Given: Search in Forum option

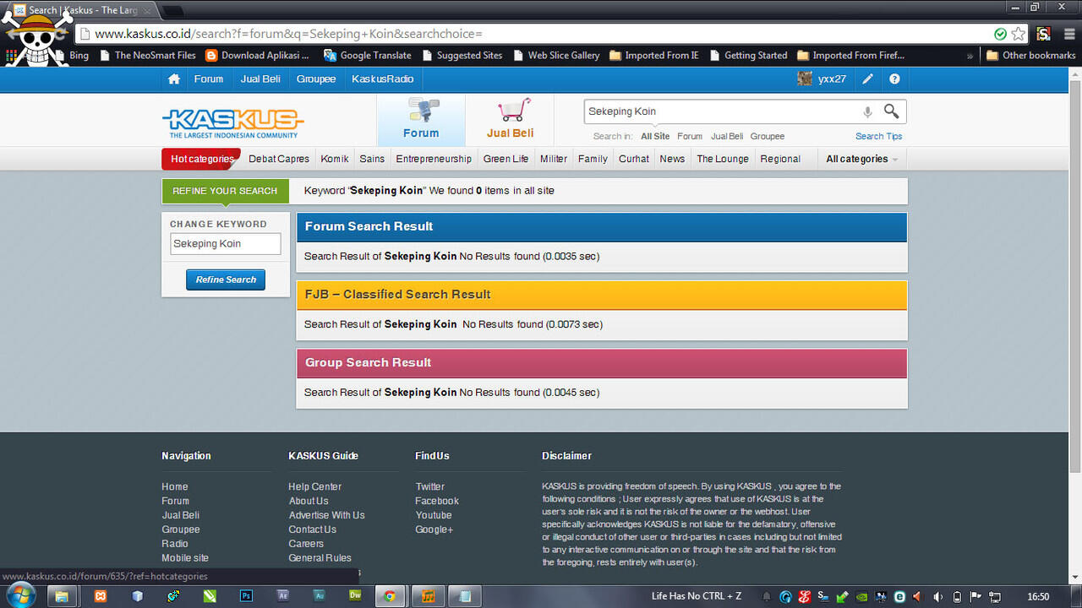Looking at the screenshot, I should coord(690,136).
